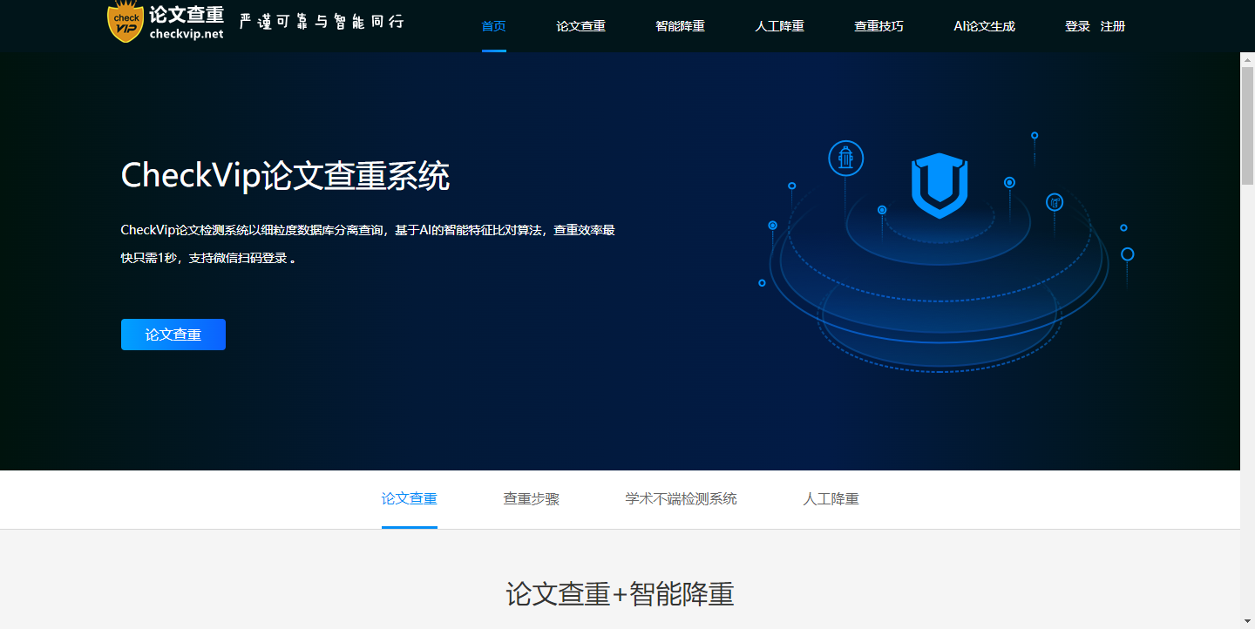Click the CheckVip论文检测系统 description paragraph
The image size is (1255, 629).
pyautogui.click(x=368, y=244)
